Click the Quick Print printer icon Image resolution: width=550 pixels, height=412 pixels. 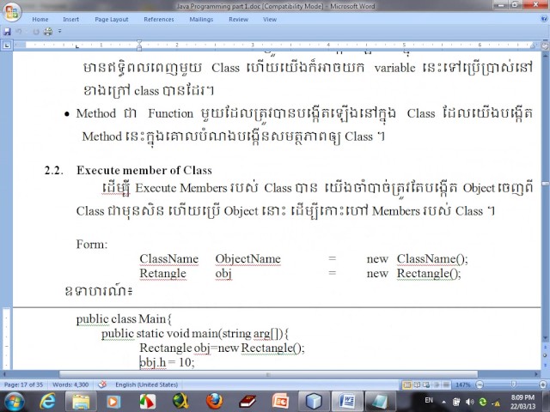[x=48, y=32]
